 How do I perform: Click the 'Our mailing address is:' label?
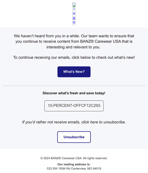click(x=74, y=164)
